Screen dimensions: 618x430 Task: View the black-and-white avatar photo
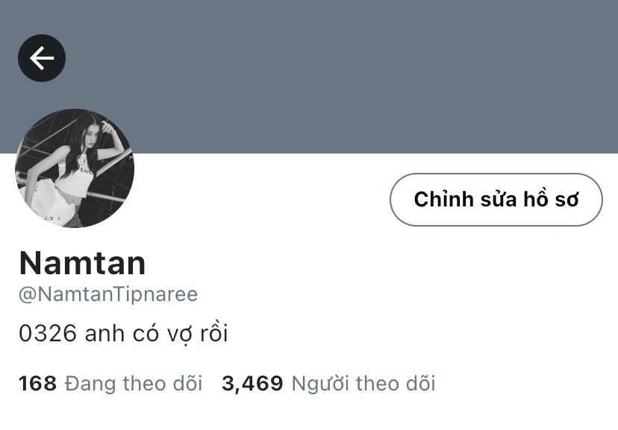coord(75,168)
